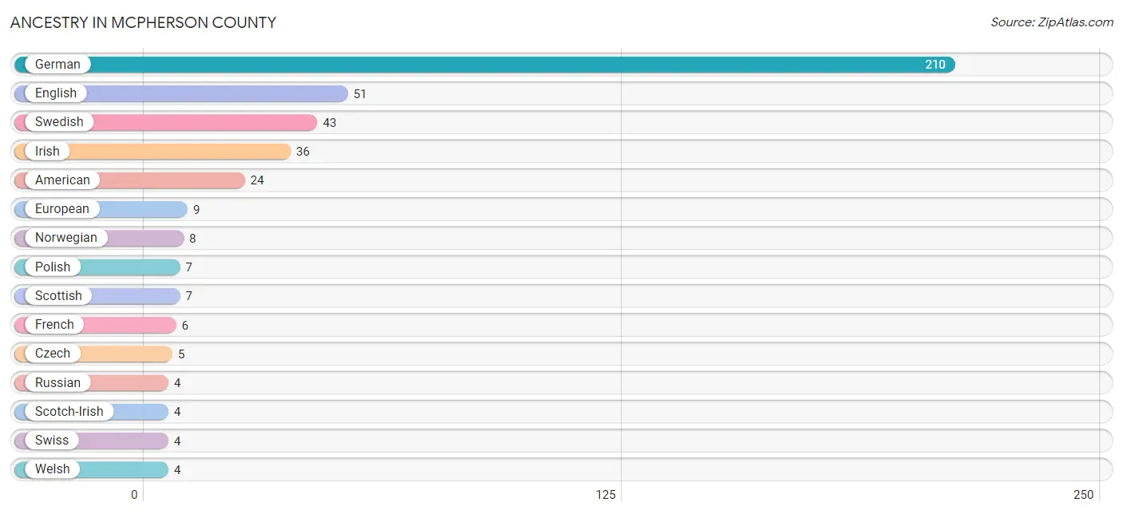Click the value 9 beside European bar
Viewport: 1123px width, 514px height.
(196, 210)
